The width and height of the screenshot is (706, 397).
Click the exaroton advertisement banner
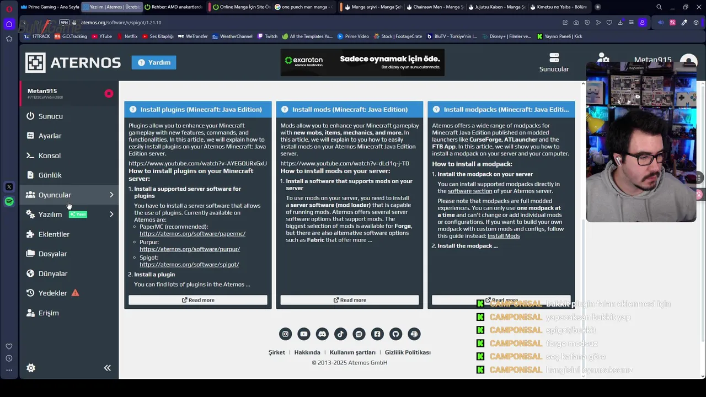tap(362, 62)
